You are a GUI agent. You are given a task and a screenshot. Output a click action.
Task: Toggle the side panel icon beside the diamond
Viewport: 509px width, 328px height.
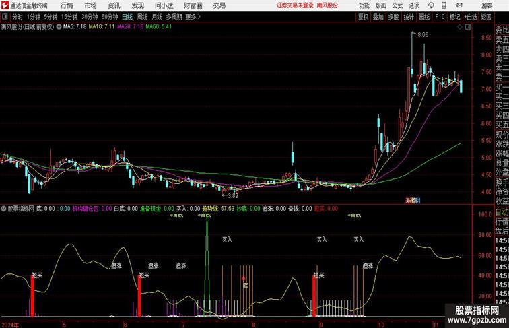tap(468, 27)
